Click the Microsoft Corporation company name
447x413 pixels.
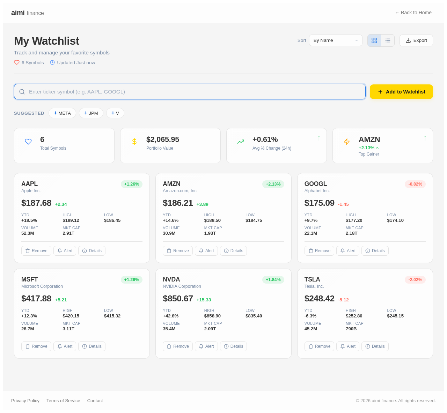pyautogui.click(x=42, y=286)
